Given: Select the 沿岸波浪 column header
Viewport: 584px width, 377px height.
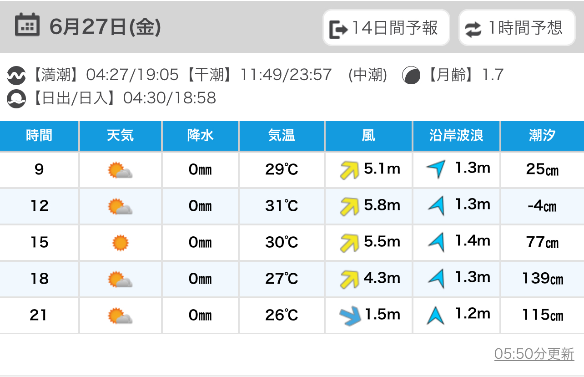Looking at the screenshot, I should (456, 136).
